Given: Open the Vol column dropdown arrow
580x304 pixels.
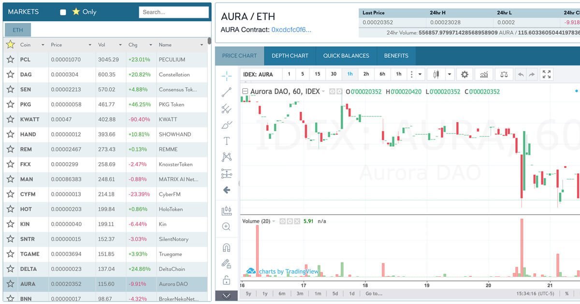Looking at the screenshot, I should [121, 45].
